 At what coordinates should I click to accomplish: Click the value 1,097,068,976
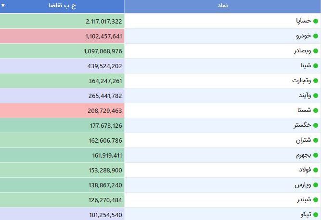103,51
